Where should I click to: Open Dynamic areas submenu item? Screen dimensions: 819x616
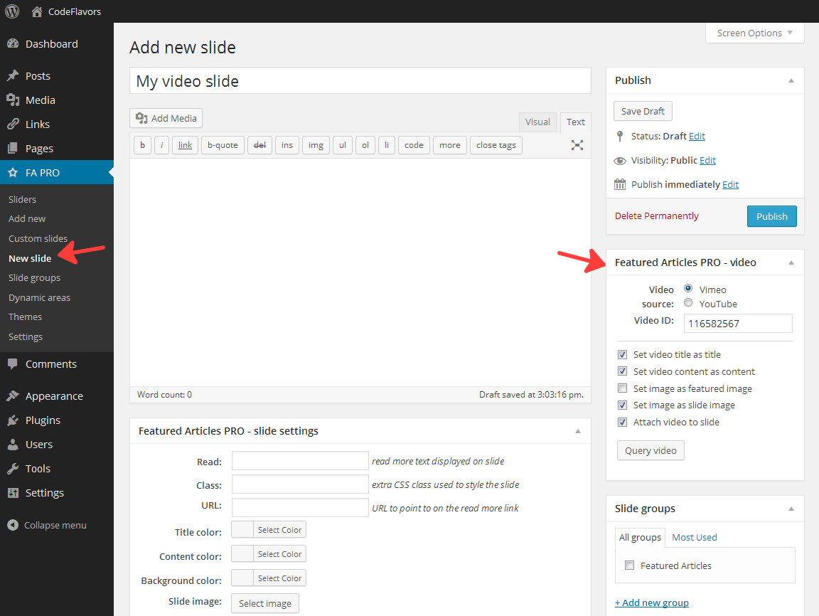pyautogui.click(x=39, y=297)
